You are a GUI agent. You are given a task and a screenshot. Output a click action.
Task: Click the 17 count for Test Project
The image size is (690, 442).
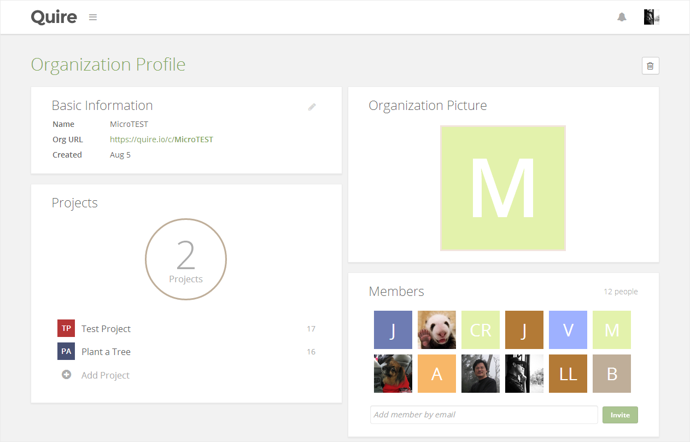point(311,329)
